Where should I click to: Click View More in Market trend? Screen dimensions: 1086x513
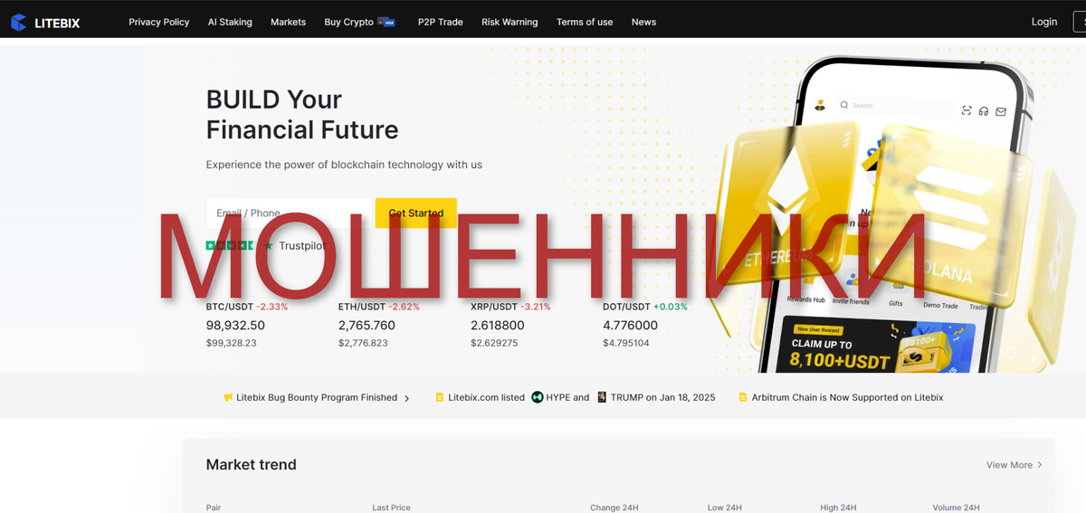click(x=1015, y=465)
